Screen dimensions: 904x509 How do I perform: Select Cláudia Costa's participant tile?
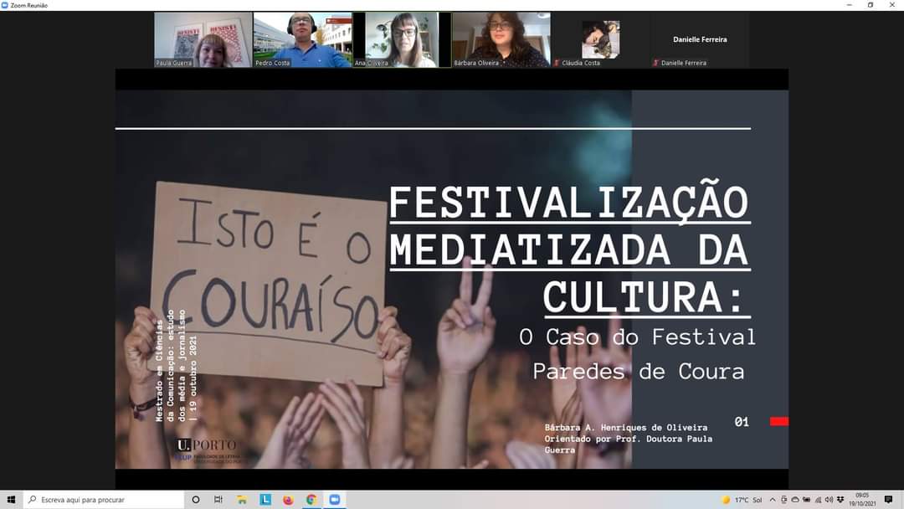(x=601, y=40)
